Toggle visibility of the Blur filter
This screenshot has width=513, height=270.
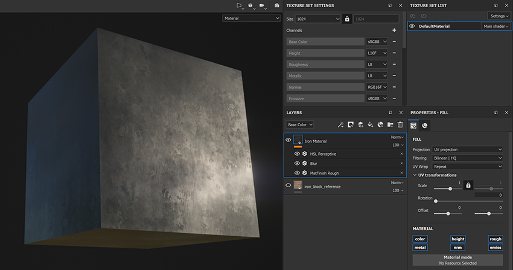click(297, 164)
